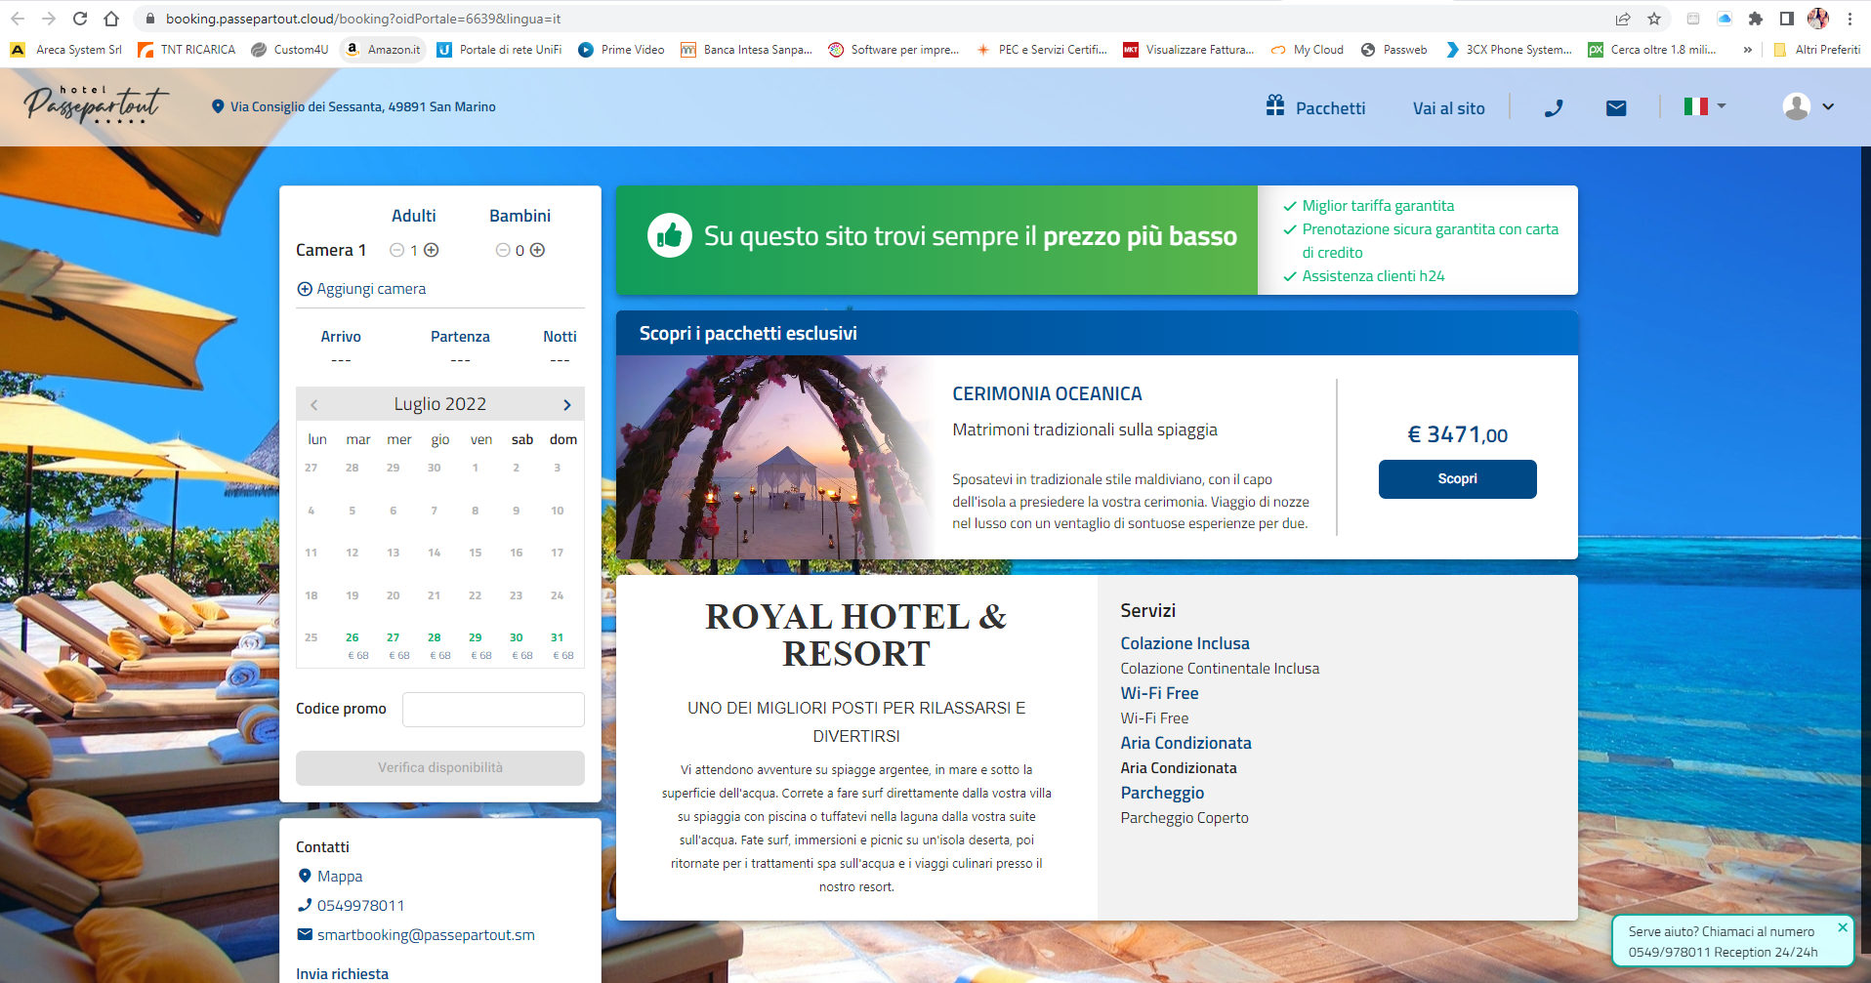Image resolution: width=1871 pixels, height=983 pixels.
Task: Click CERIMONIA OCEANICA package title
Action: 1047,393
